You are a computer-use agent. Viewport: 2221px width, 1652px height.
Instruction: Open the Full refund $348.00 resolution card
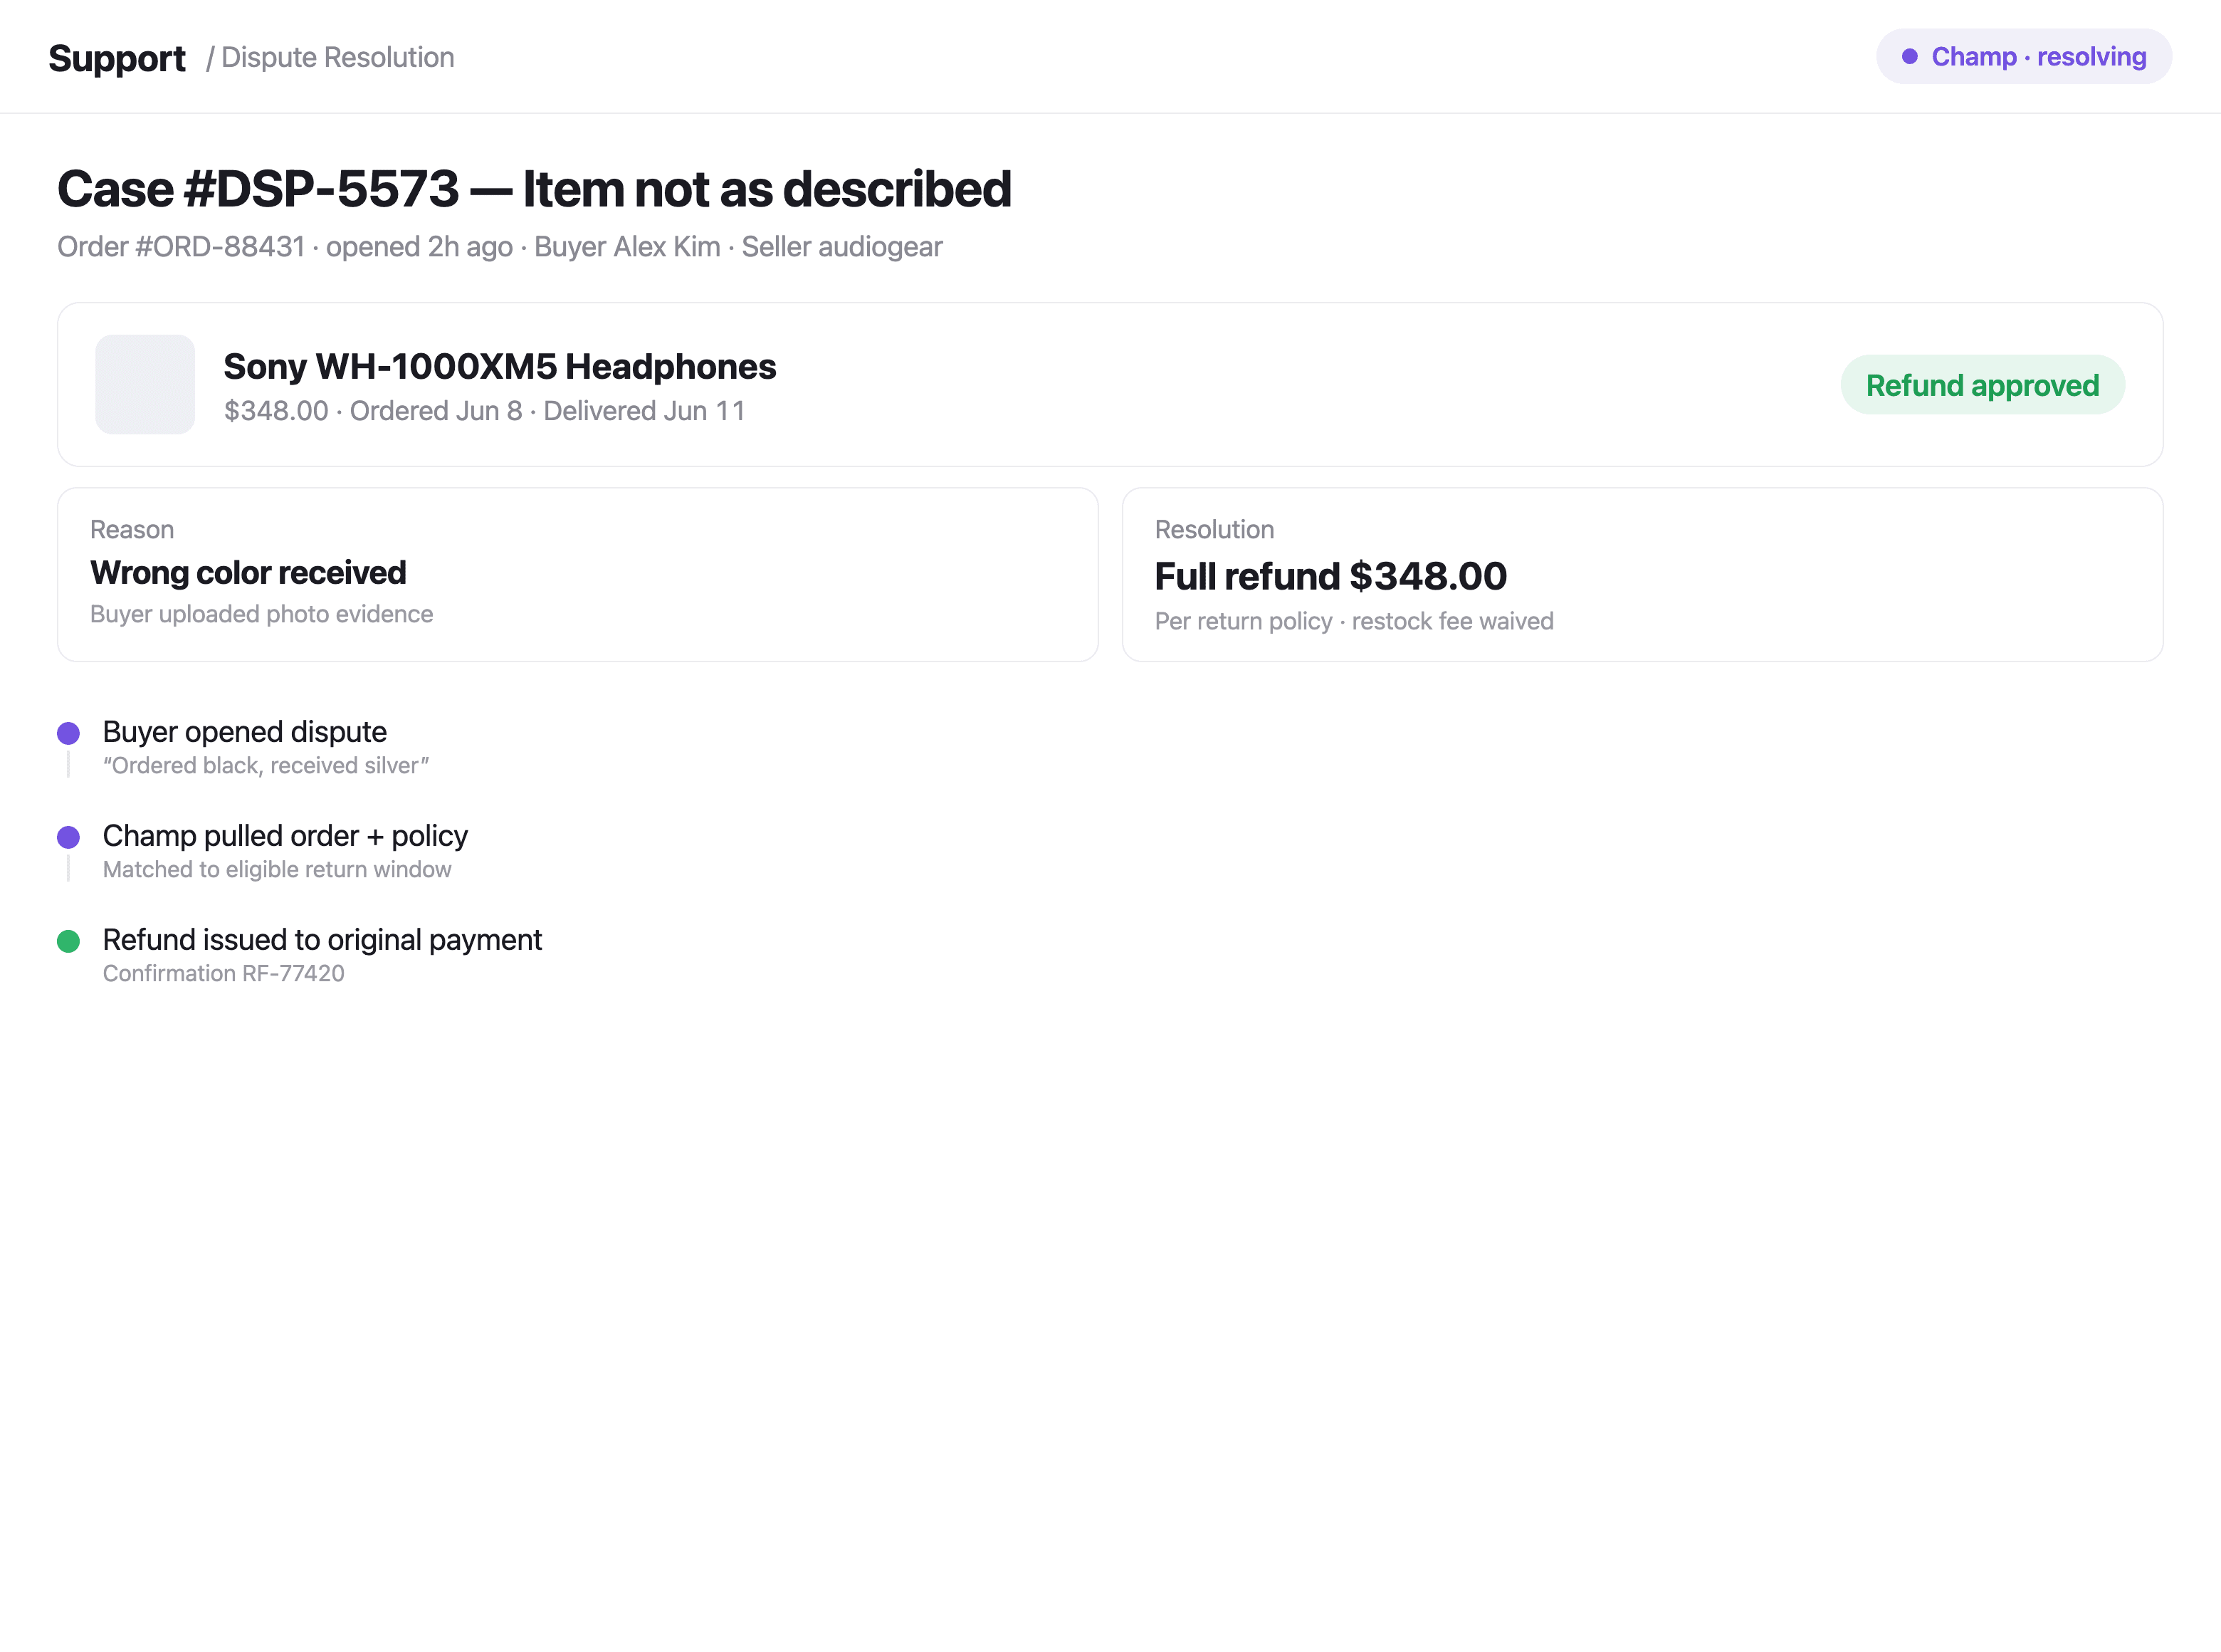tap(1642, 574)
